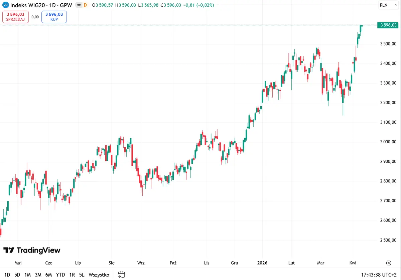
Task: Open the timezone menu showing UTC+2
Action: pos(380,275)
